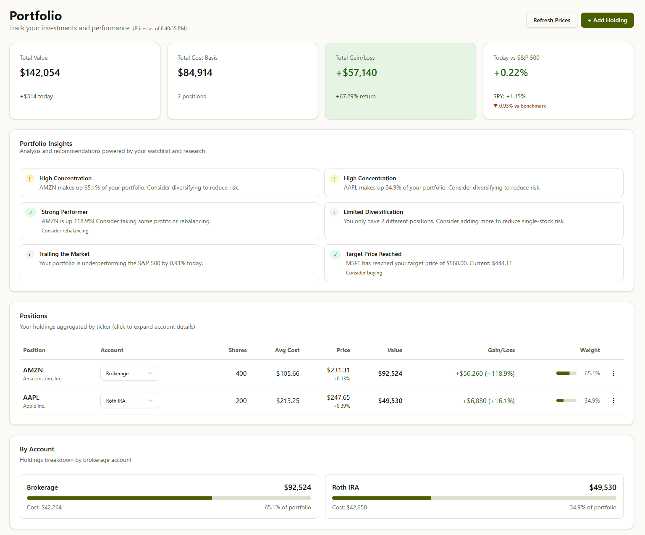Viewport: 645px width, 535px height.
Task: Click the Refresh Prices button
Action: pyautogui.click(x=551, y=20)
